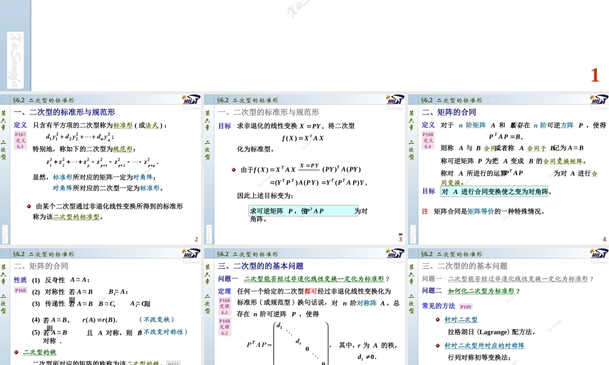Click underlined 如何化二次型为标准形 question link
This screenshot has width=609, height=365.
point(484,291)
